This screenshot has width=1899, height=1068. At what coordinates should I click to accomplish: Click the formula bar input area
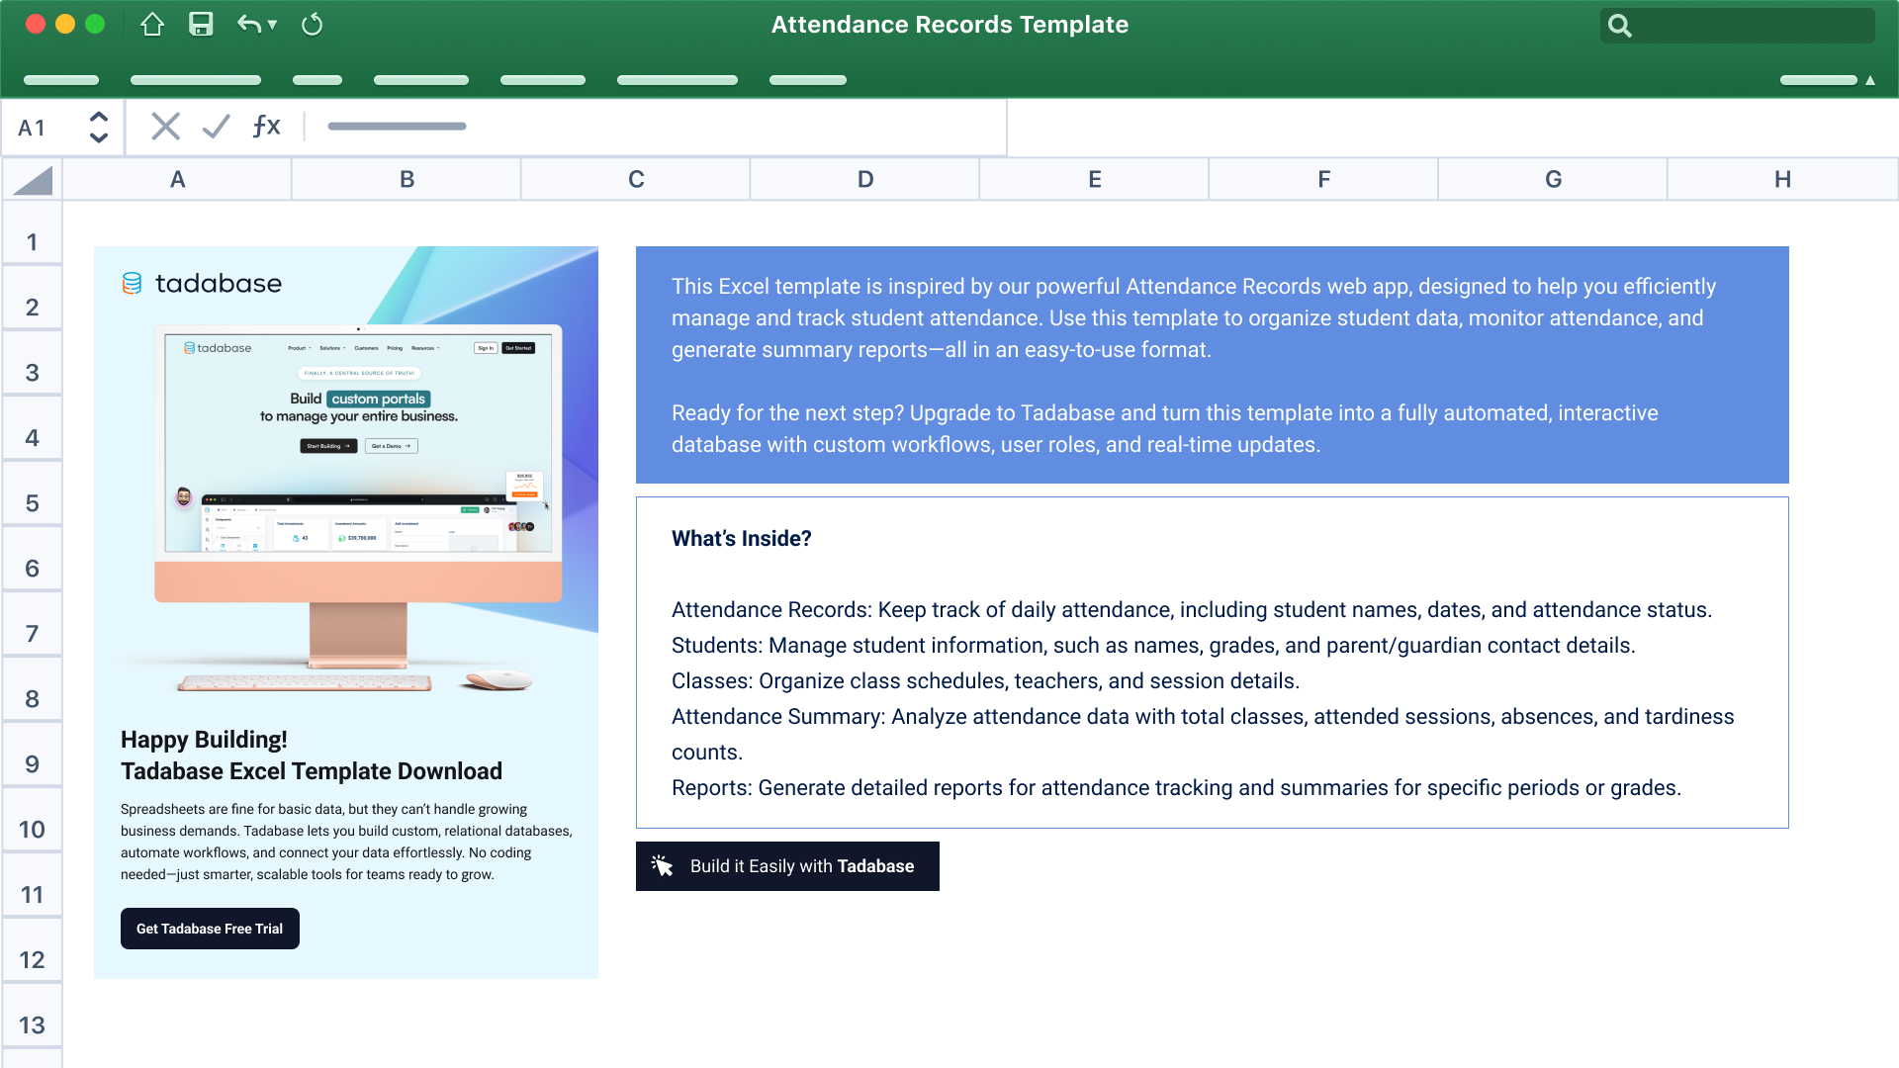pyautogui.click(x=658, y=127)
